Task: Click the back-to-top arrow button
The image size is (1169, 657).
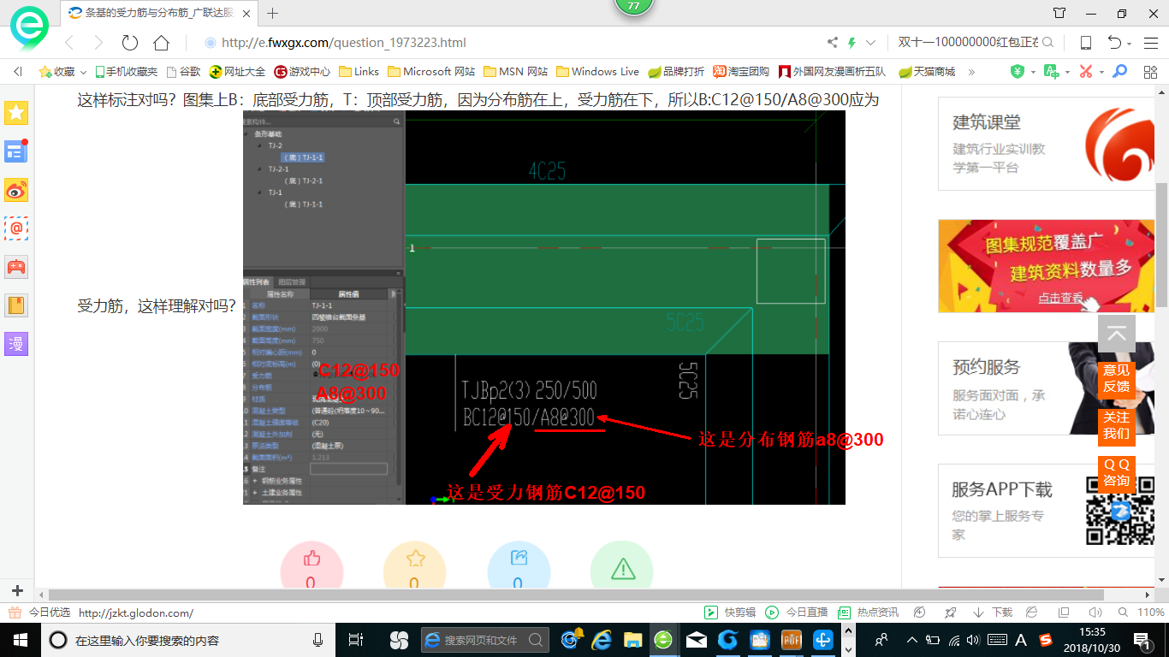Action: [x=1116, y=334]
